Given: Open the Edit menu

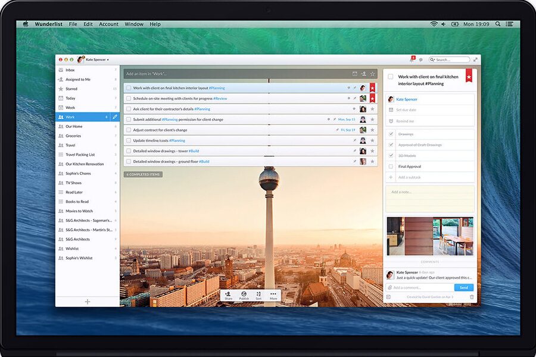Looking at the screenshot, I should (88, 24).
